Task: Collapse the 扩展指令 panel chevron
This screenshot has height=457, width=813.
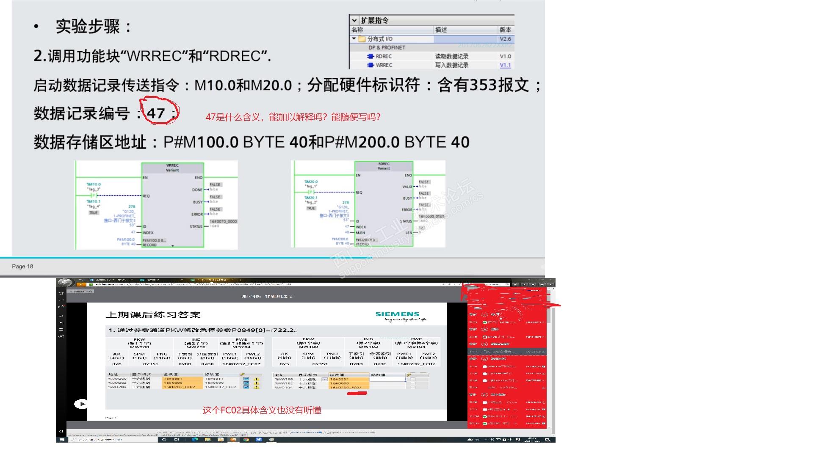Action: click(354, 20)
